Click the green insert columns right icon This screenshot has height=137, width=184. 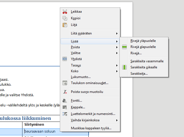click(124, 67)
